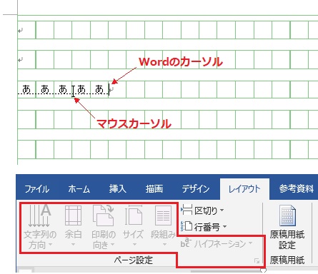Switch to the 挿入 tab

coord(118,189)
